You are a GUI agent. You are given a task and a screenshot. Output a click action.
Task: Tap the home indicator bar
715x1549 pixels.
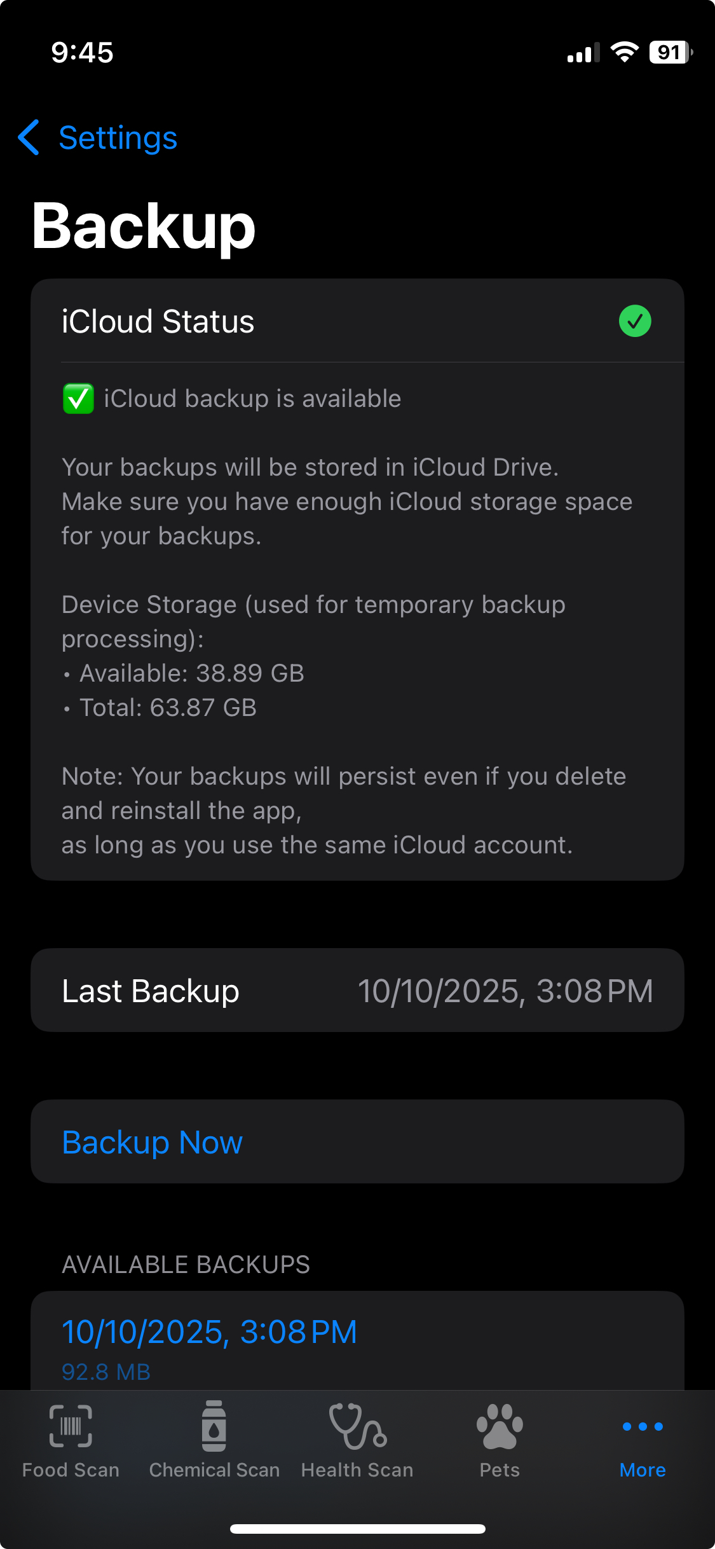click(x=357, y=1529)
